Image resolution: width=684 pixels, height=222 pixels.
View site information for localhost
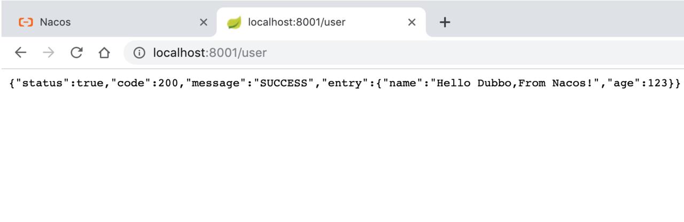tap(139, 52)
